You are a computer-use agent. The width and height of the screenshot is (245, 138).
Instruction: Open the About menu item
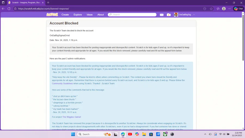click(100, 14)
